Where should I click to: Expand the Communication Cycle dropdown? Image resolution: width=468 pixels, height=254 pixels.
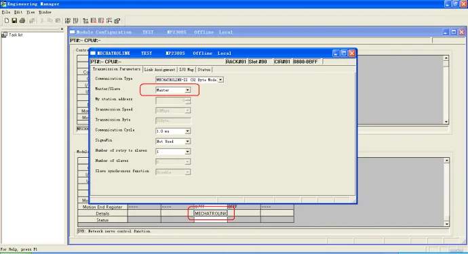pos(187,131)
